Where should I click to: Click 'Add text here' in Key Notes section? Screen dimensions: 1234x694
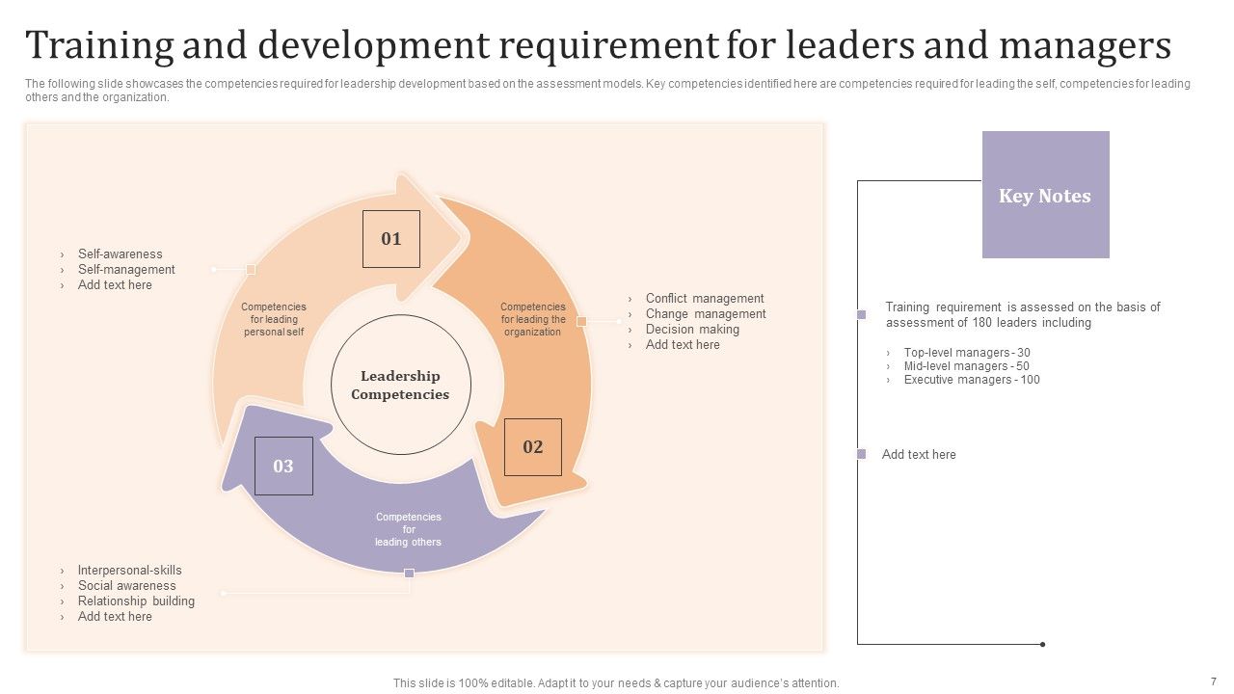point(919,455)
